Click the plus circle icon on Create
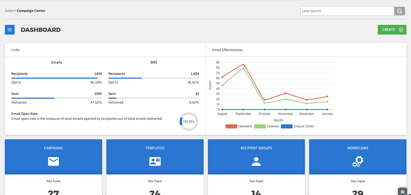Screen dimensions: 411x195 401,30
